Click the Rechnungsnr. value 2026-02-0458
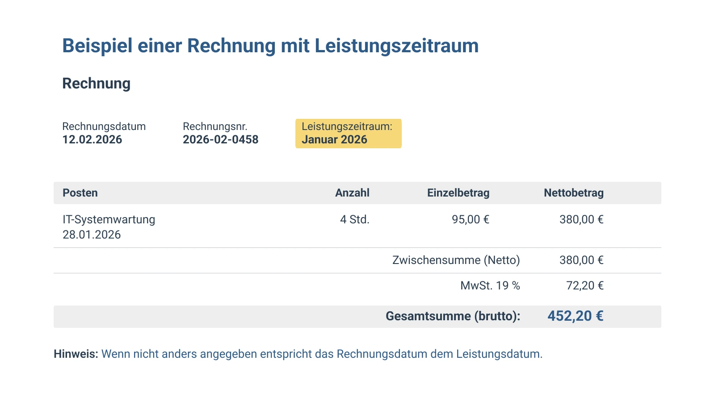 [x=221, y=139]
